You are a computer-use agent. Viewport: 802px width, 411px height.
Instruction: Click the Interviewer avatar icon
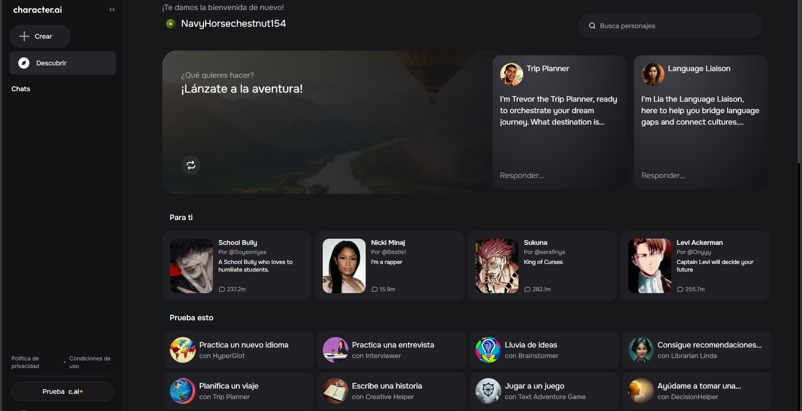(x=336, y=350)
